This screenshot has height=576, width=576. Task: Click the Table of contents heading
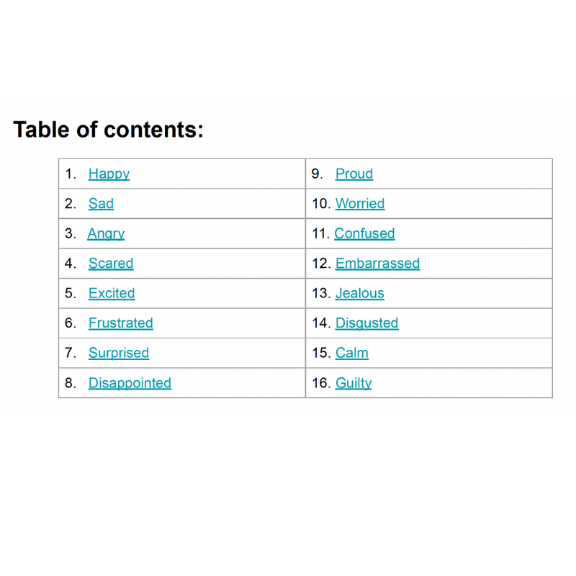coord(109,130)
